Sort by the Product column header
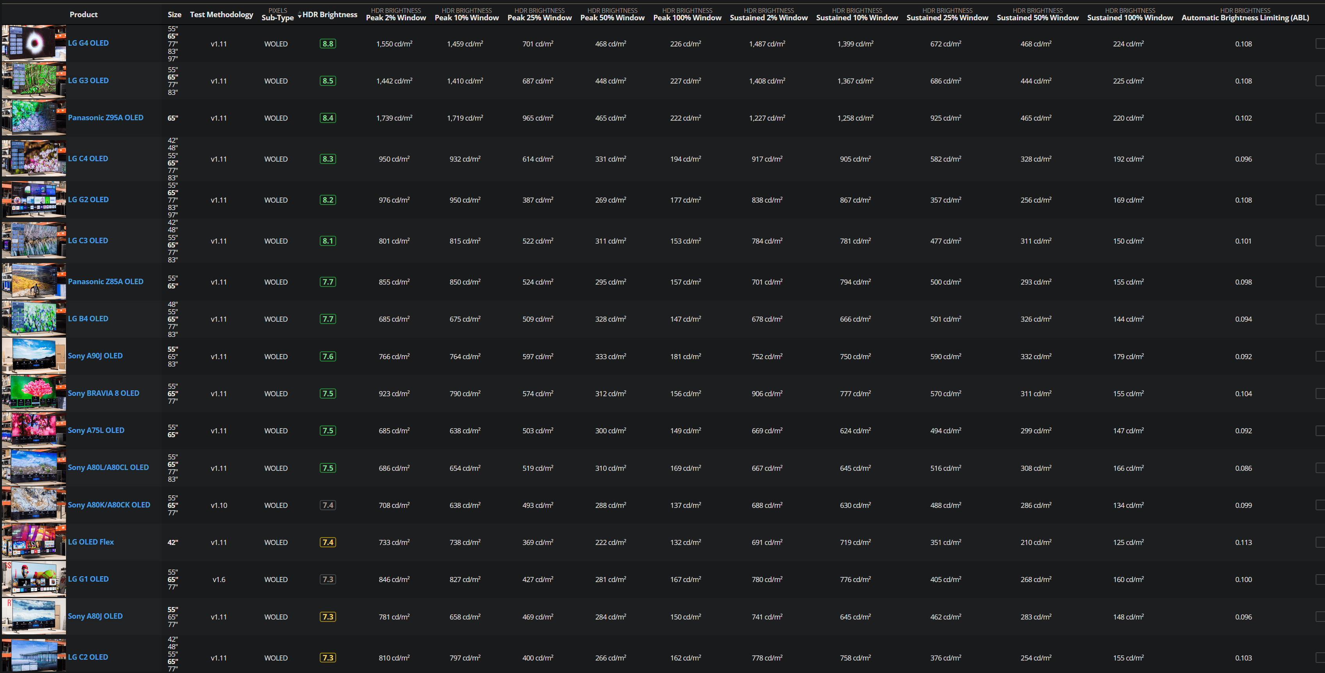1325x673 pixels. tap(83, 14)
